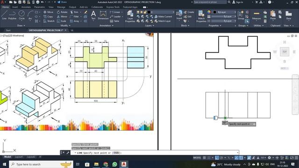The height and width of the screenshot is (168, 299).
Task: Click the Copy tool
Action: coord(48,17)
